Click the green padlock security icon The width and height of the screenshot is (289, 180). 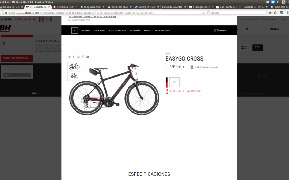pyautogui.click(x=6, y=13)
